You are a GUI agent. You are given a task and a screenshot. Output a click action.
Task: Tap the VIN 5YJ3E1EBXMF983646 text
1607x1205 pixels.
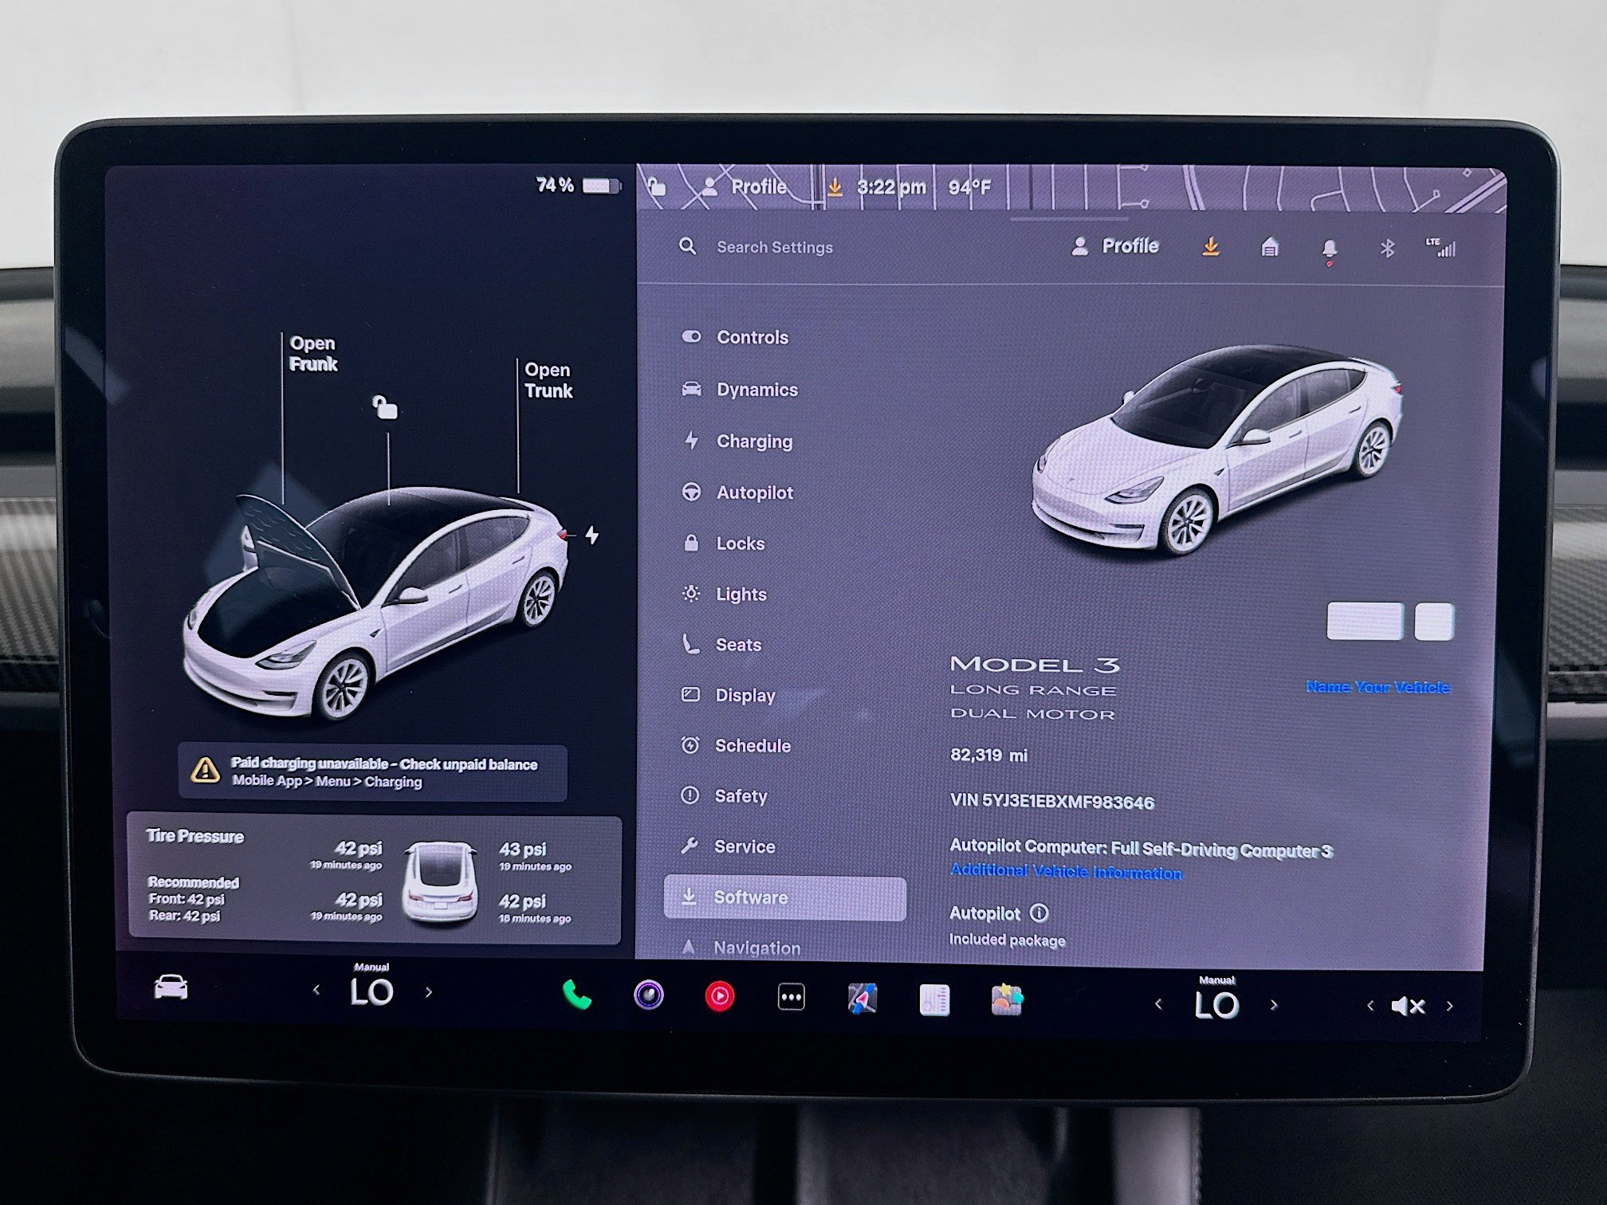tap(1052, 802)
